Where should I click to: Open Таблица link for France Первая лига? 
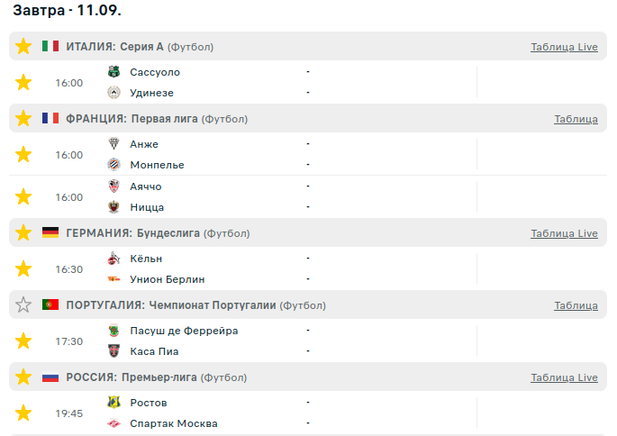click(x=576, y=119)
